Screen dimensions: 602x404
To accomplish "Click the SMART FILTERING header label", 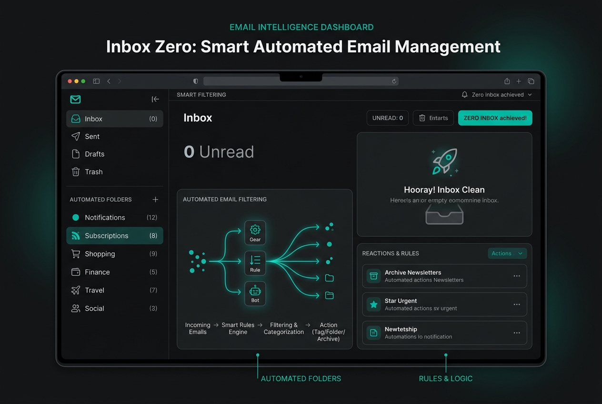I will pos(201,95).
